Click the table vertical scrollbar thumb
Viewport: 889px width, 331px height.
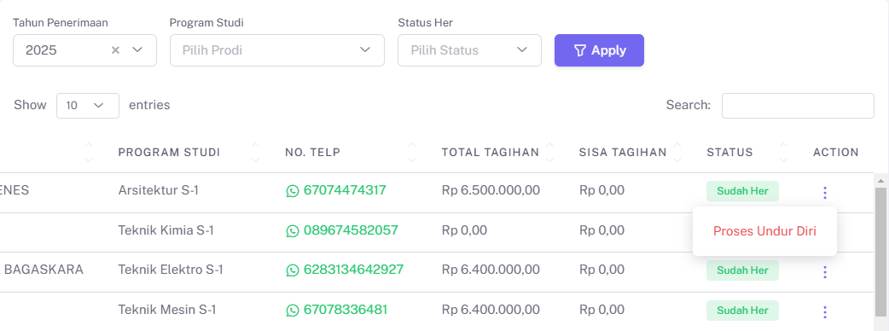(880, 253)
